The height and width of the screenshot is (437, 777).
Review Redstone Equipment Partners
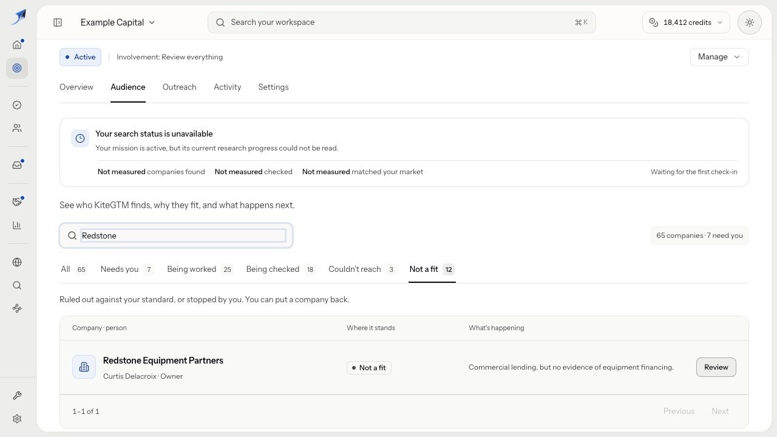click(x=716, y=367)
